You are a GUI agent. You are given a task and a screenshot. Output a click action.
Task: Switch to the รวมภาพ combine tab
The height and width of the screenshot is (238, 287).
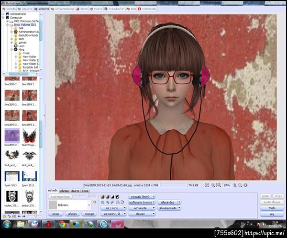(96, 9)
